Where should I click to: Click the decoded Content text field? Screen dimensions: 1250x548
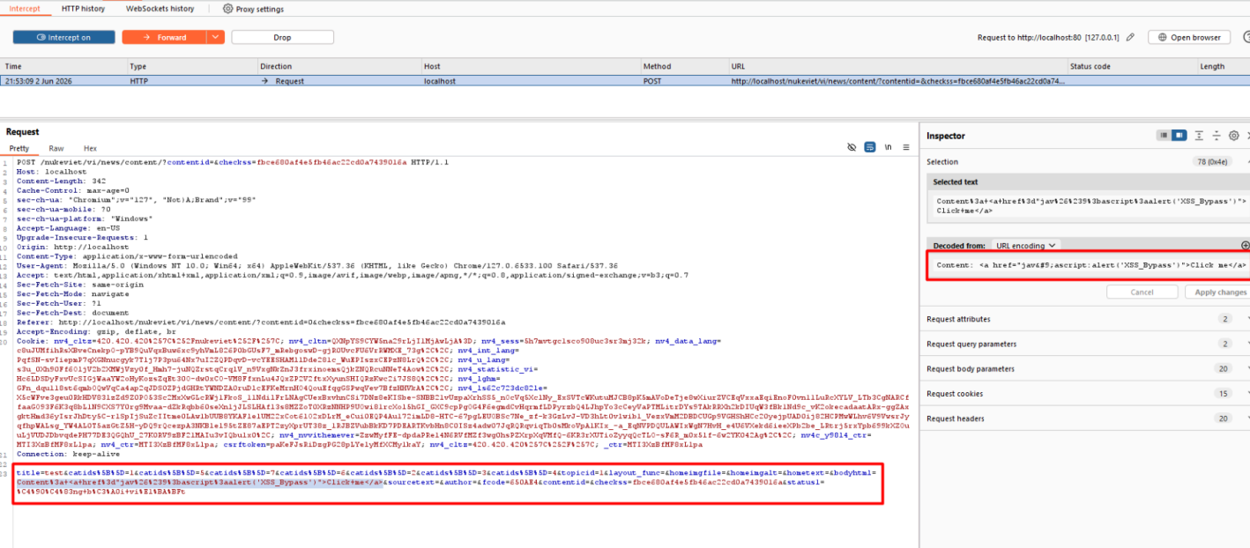point(1090,264)
